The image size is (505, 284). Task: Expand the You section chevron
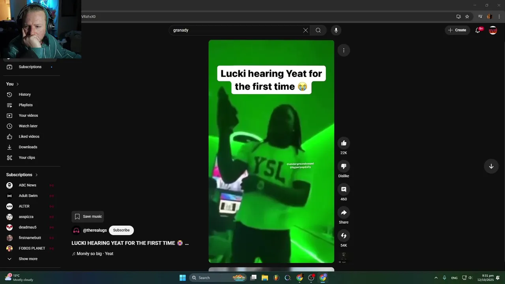tap(17, 84)
